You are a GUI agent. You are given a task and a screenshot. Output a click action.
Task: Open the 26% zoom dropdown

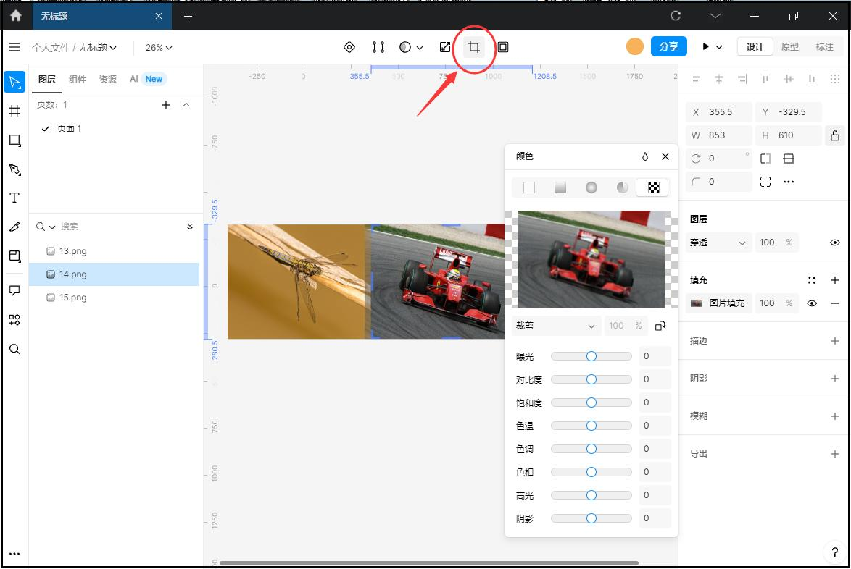click(159, 48)
